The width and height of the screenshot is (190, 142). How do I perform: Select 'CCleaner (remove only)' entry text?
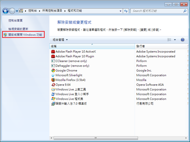pyautogui.click(x=71, y=61)
